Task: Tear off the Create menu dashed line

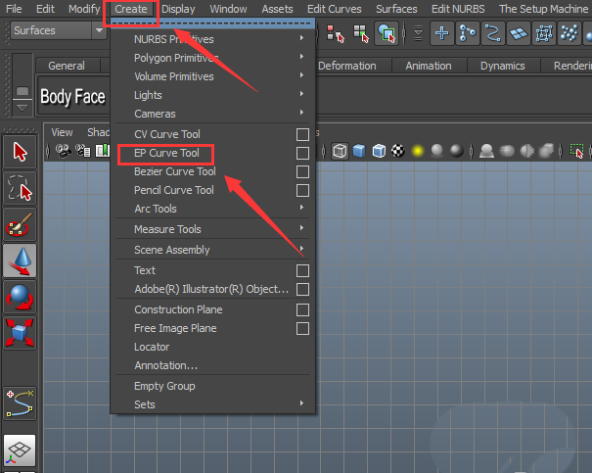Action: tap(212, 24)
